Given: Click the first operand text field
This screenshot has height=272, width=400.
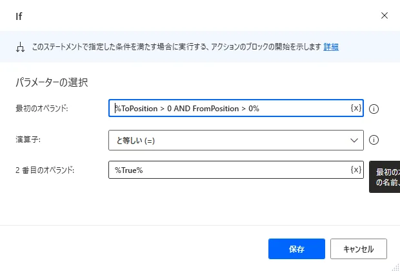Looking at the screenshot, I should (x=229, y=108).
